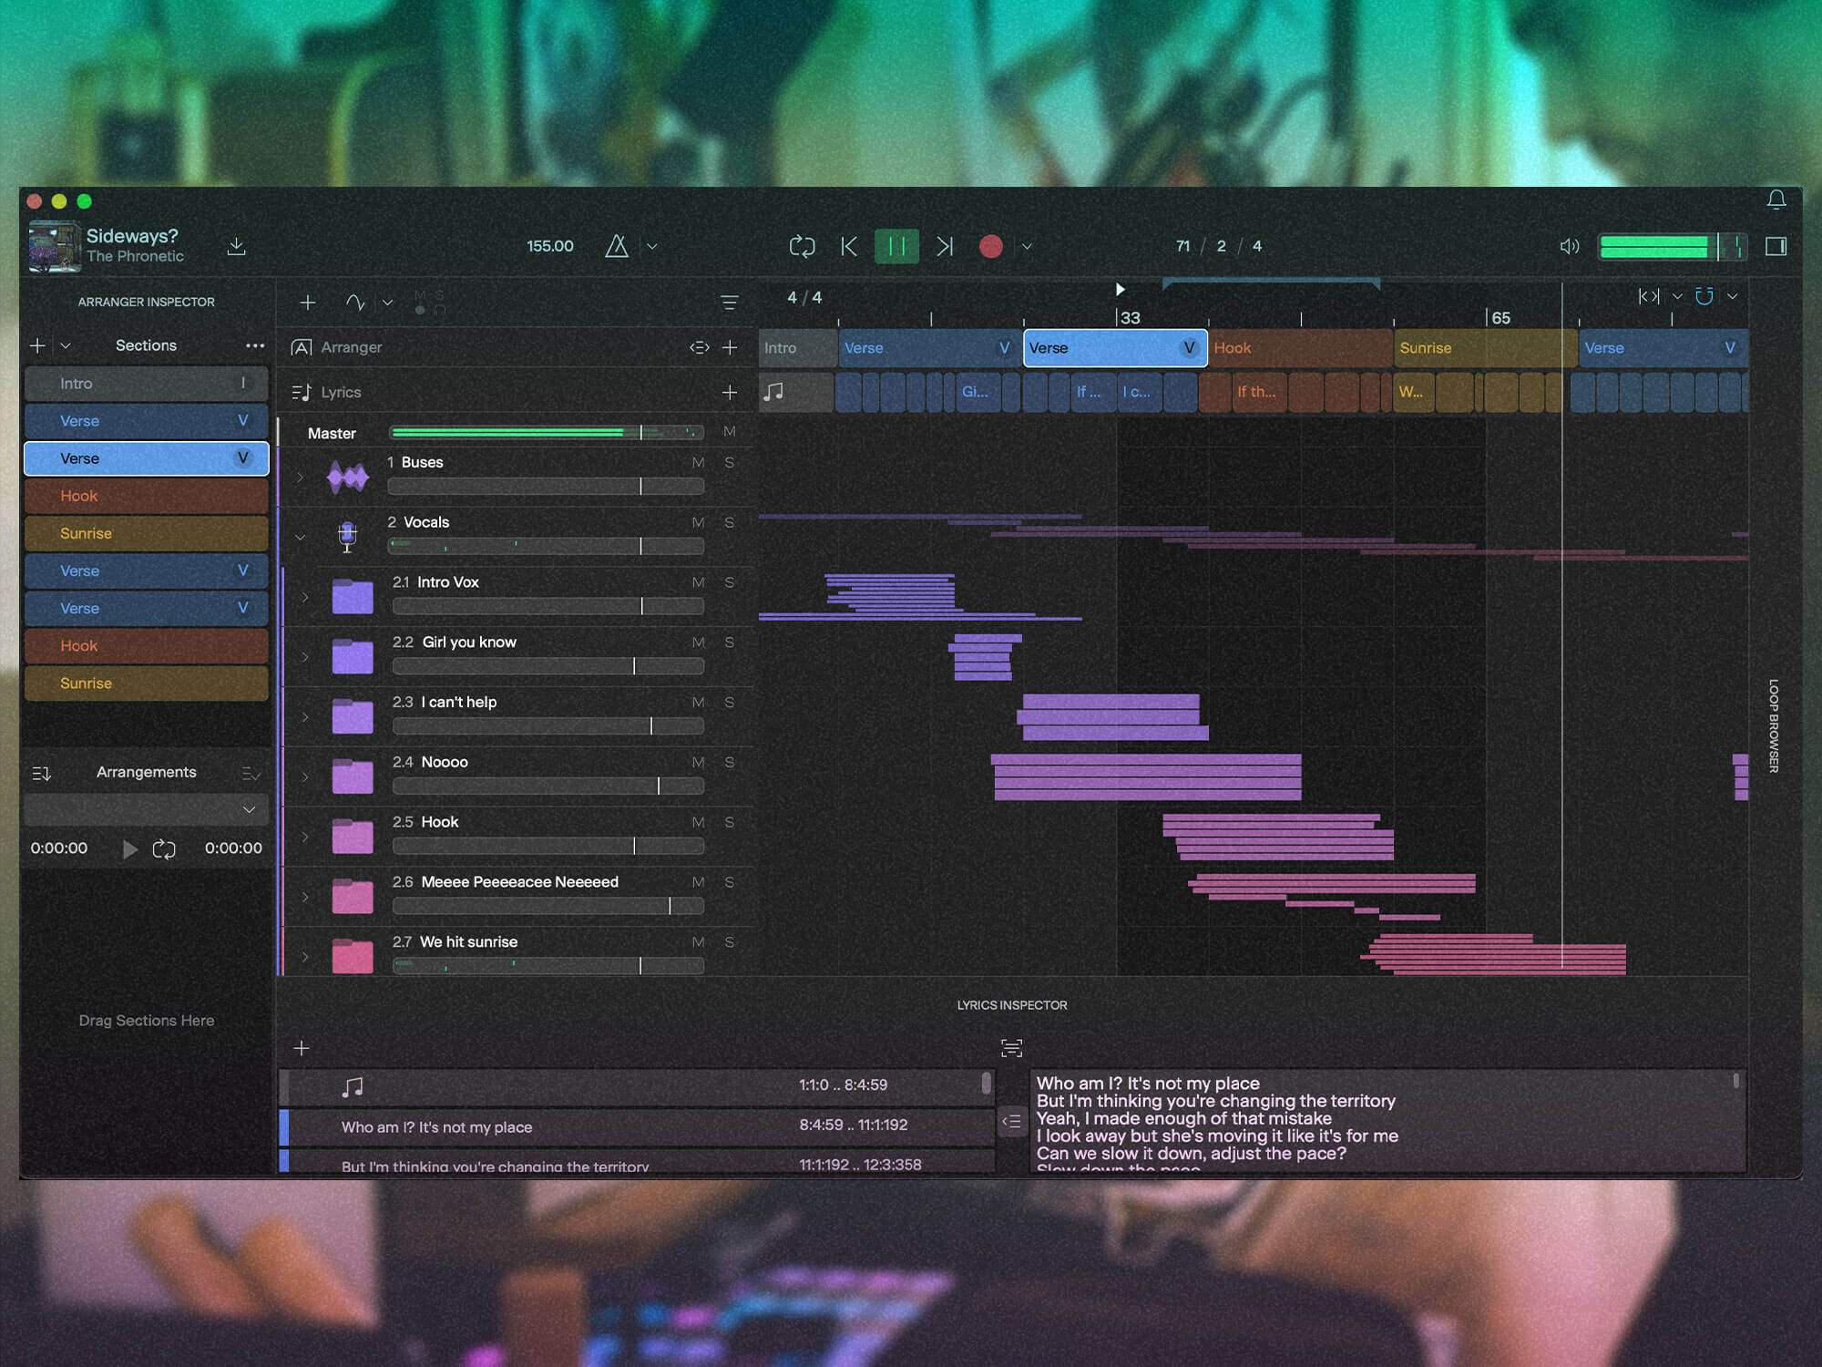
Task: Click the play button in Arrangements panel
Action: click(x=130, y=848)
